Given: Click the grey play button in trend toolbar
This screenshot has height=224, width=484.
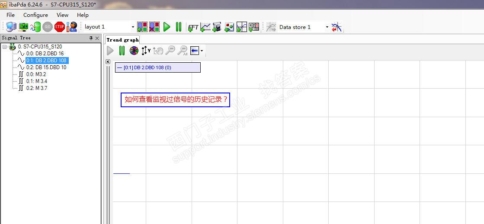Looking at the screenshot, I should (x=110, y=51).
